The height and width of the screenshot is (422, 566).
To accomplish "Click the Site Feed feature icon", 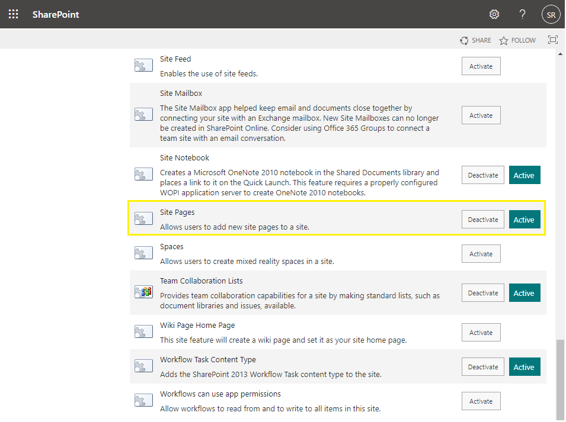I will pos(143,65).
